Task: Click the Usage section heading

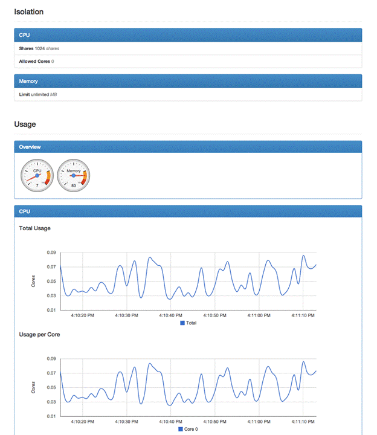Action: [25, 124]
